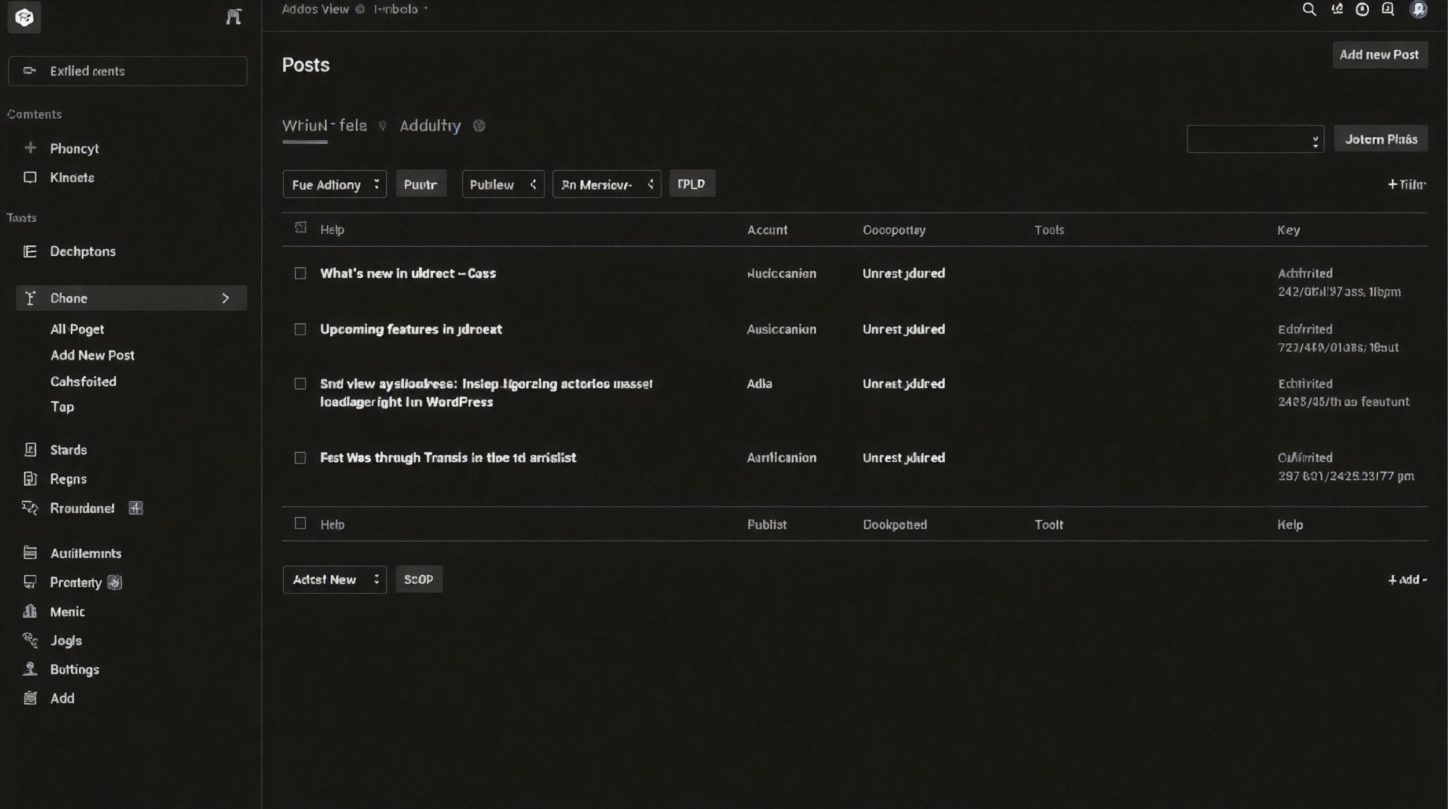Click the icon beside Add at sidebar bottom
Screen dimensions: 1448x809
[30, 698]
